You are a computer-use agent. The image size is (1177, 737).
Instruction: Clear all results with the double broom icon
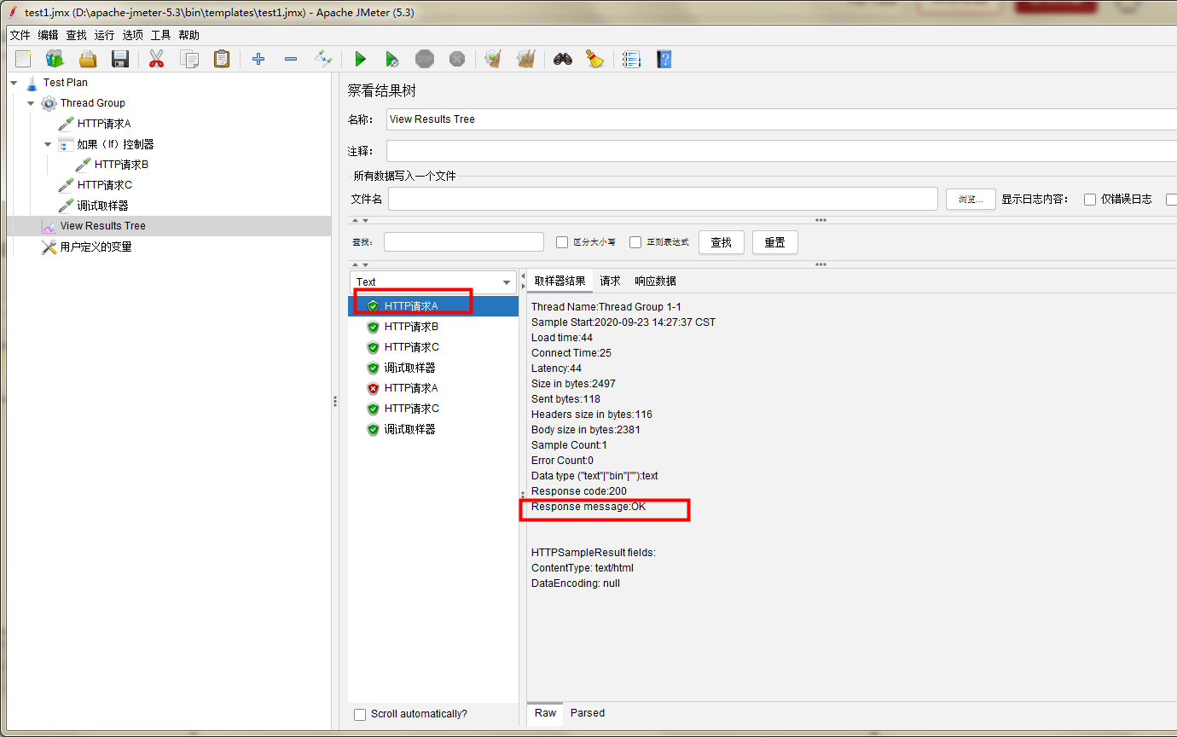point(525,59)
